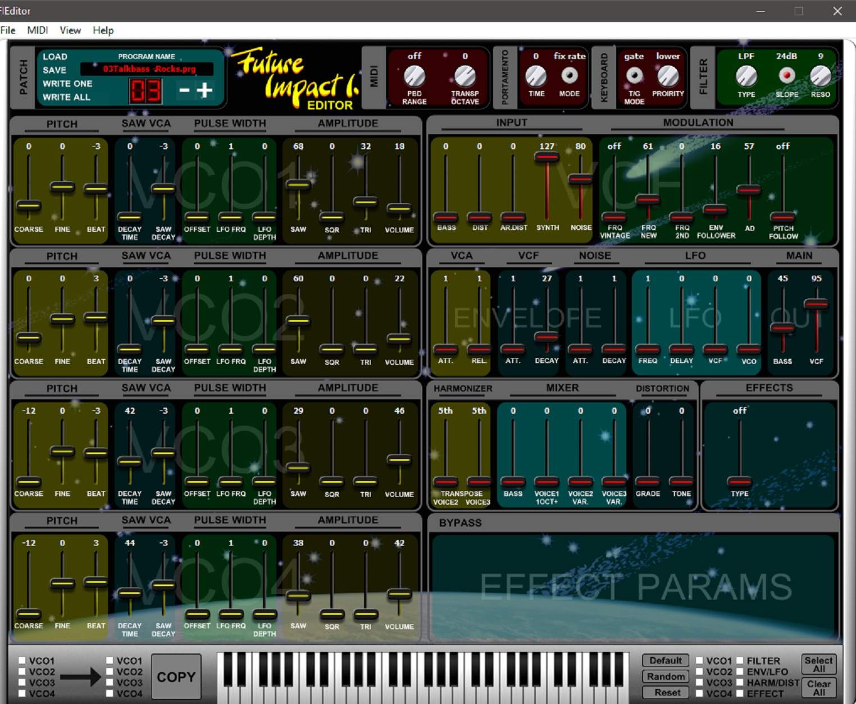Viewport: 856px width, 704px height.
Task: Click the Main VCF output slider handle
Action: tap(816, 304)
